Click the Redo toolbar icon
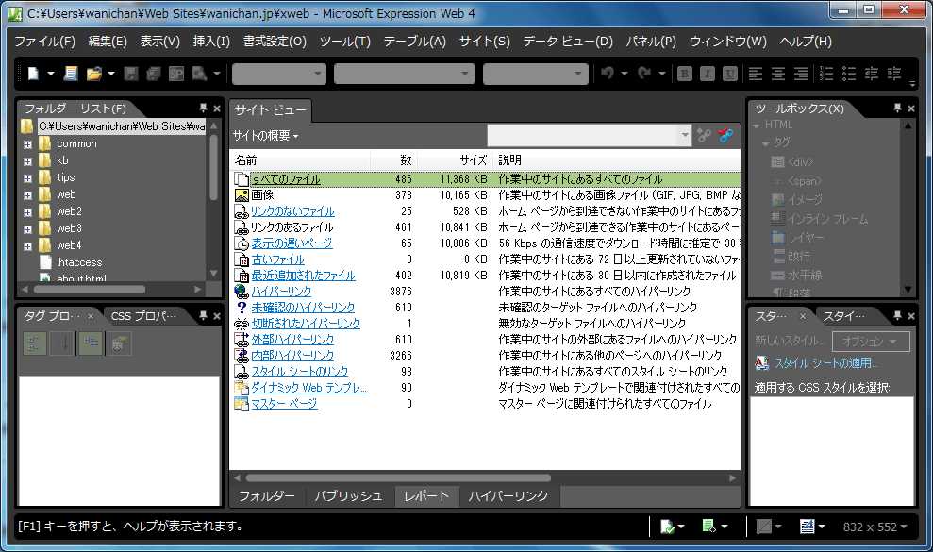Screen dimensions: 933x552 (x=644, y=74)
